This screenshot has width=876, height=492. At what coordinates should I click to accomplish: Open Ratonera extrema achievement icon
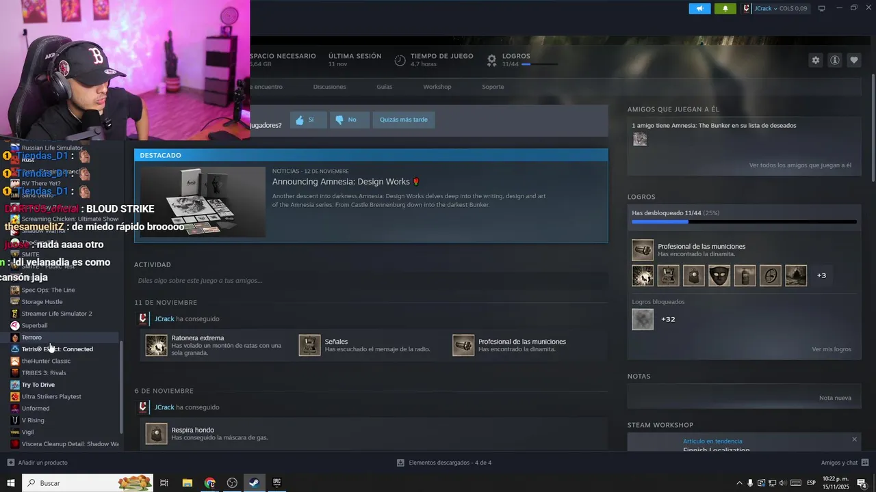click(157, 345)
